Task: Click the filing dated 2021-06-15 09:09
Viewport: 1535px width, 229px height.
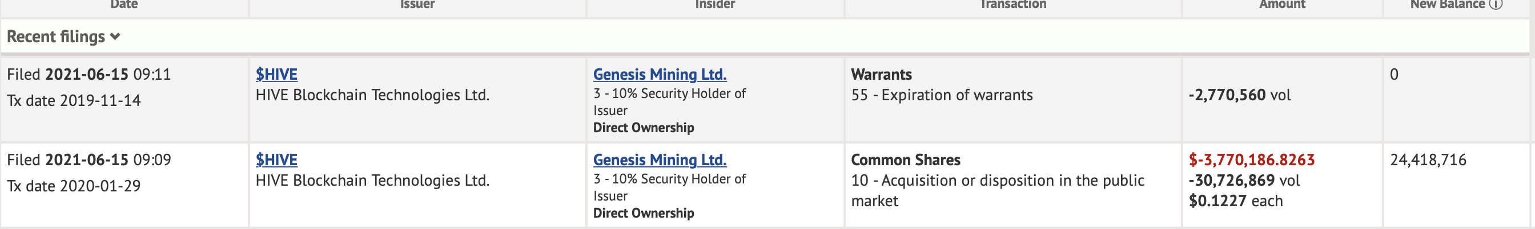Action: pos(89,160)
